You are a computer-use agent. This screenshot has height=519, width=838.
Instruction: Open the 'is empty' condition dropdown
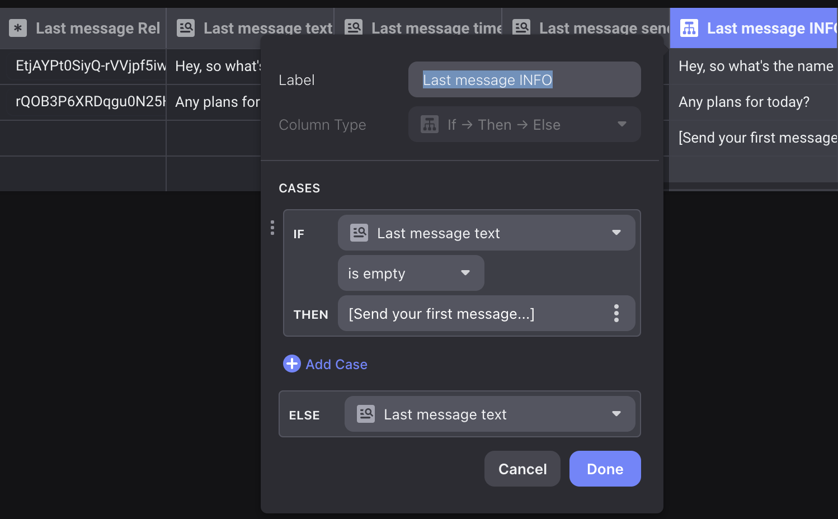tap(411, 273)
